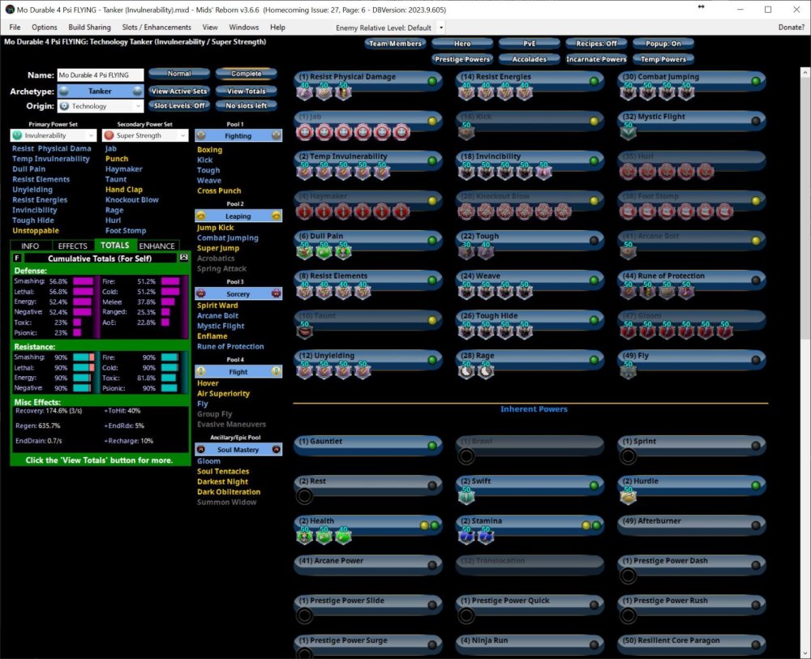This screenshot has height=659, width=811.
Task: Click the last enhancement slot under Invincibility
Action: tap(543, 172)
